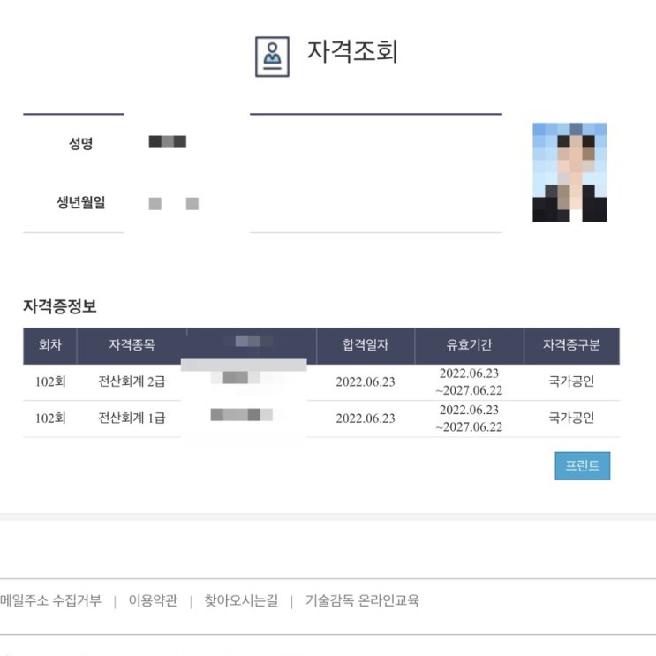Screen dimensions: 656x656
Task: Click the 회차 column header
Action: click(x=50, y=345)
